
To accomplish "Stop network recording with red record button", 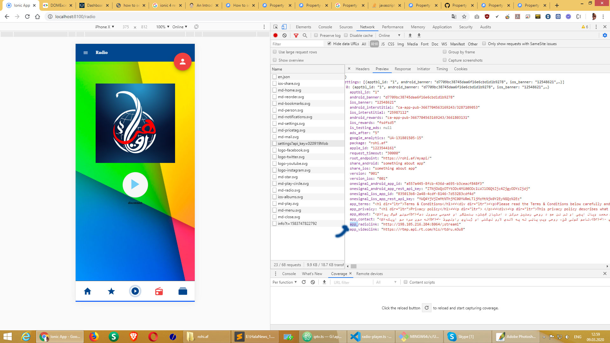I will click(x=275, y=36).
